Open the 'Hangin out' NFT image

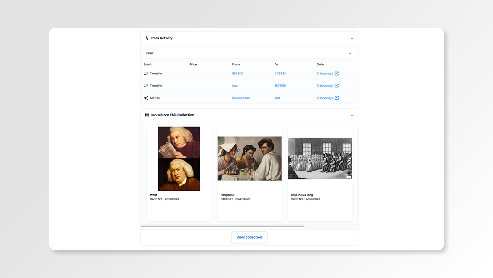(250, 158)
